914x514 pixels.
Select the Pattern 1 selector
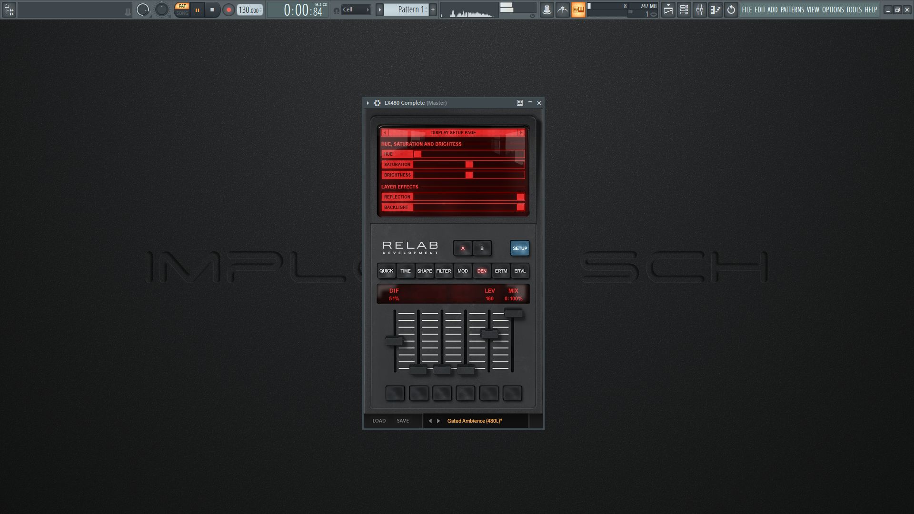coord(407,10)
